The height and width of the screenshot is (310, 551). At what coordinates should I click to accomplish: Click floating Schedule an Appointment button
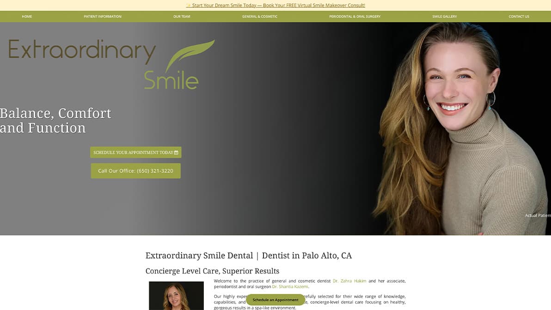(x=275, y=300)
